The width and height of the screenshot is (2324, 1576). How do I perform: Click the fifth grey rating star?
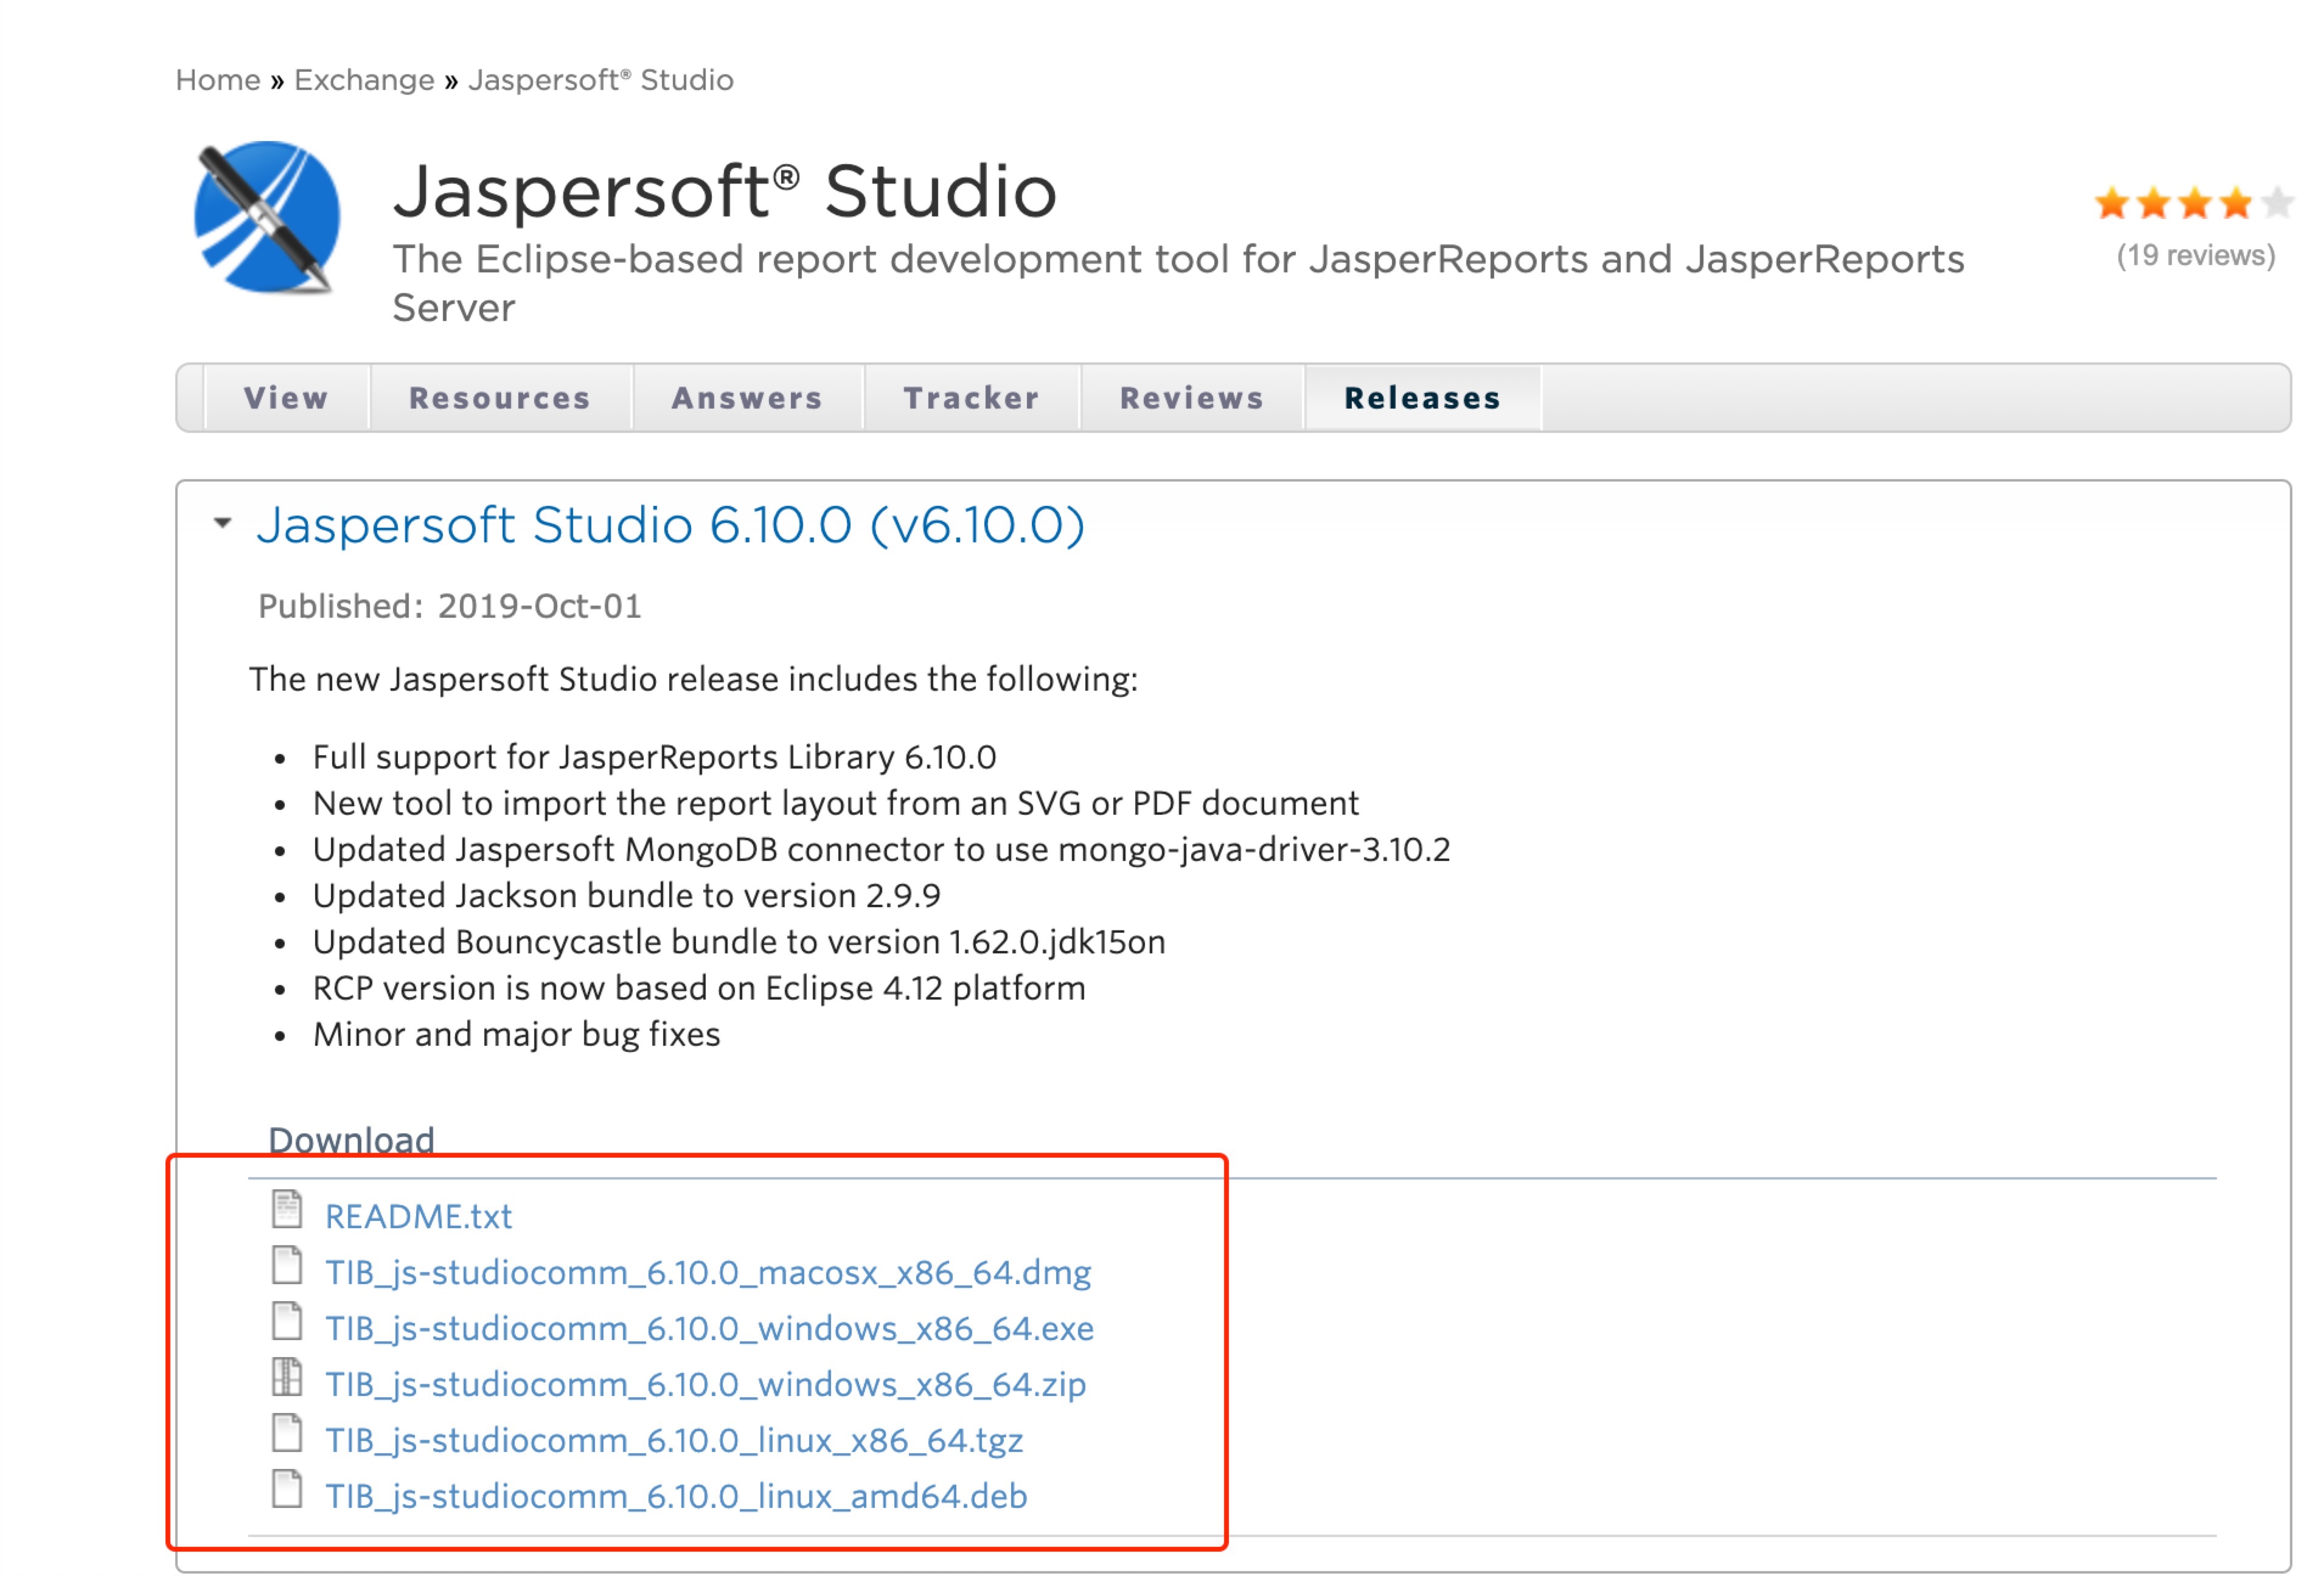[x=2277, y=203]
